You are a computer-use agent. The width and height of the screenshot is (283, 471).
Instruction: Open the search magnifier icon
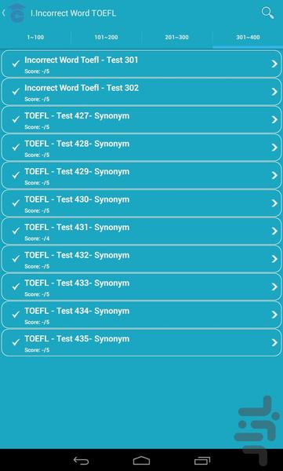point(267,13)
